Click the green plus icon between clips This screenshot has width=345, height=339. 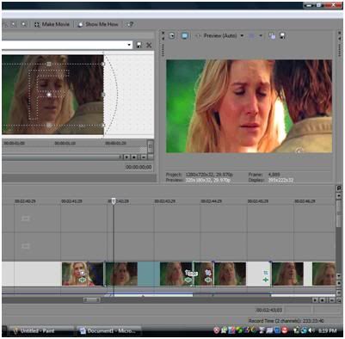pyautogui.click(x=266, y=280)
